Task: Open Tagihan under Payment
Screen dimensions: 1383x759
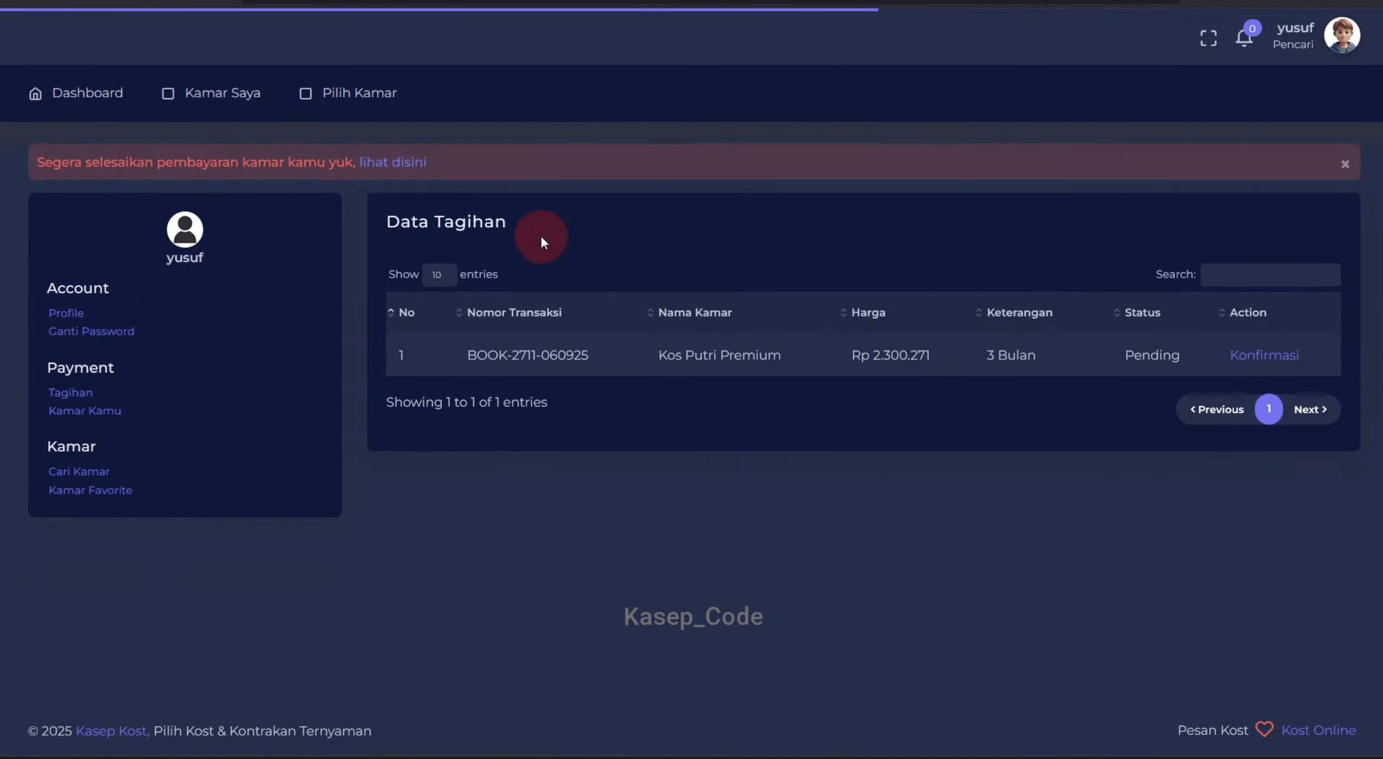Action: tap(70, 392)
